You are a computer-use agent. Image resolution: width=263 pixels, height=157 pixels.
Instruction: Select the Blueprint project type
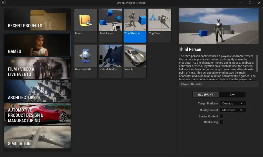click(206, 95)
